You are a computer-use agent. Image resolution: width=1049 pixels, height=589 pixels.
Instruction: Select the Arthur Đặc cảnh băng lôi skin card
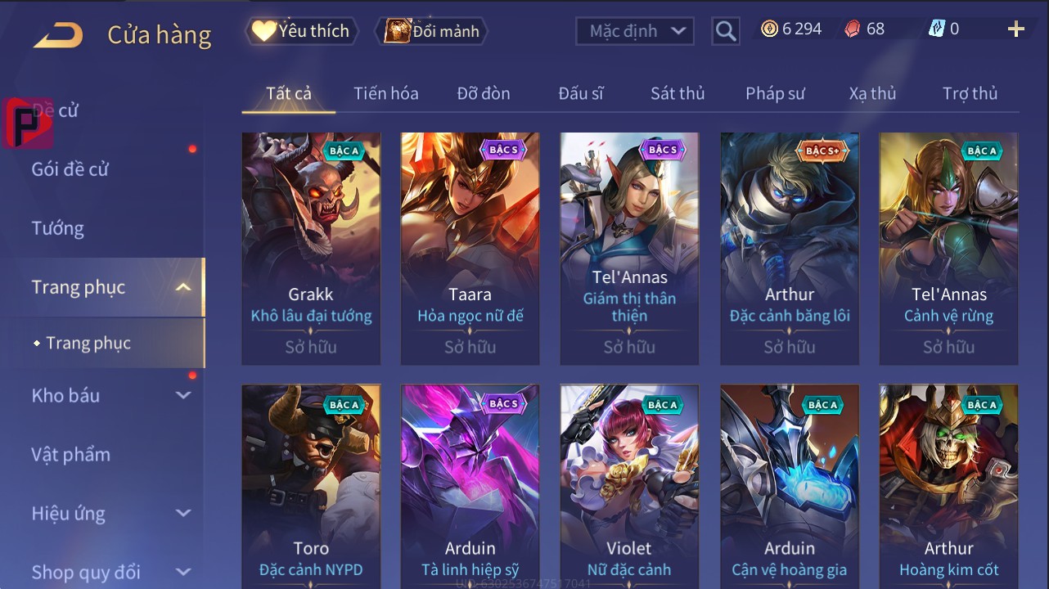(x=790, y=249)
